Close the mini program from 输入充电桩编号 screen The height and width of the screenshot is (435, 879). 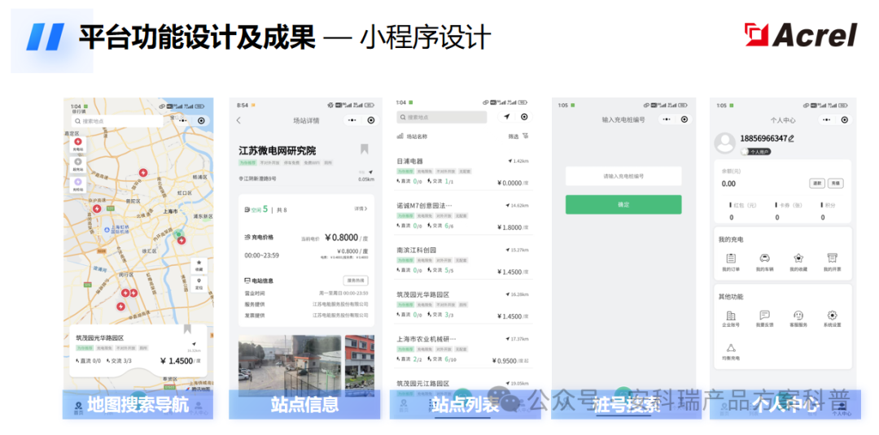tap(684, 120)
